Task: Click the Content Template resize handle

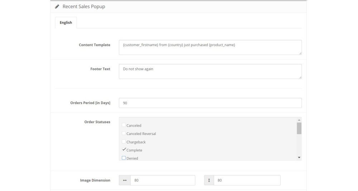Action: click(x=300, y=53)
